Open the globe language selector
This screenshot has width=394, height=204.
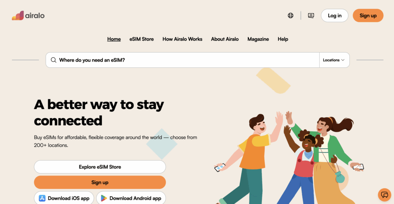[290, 15]
